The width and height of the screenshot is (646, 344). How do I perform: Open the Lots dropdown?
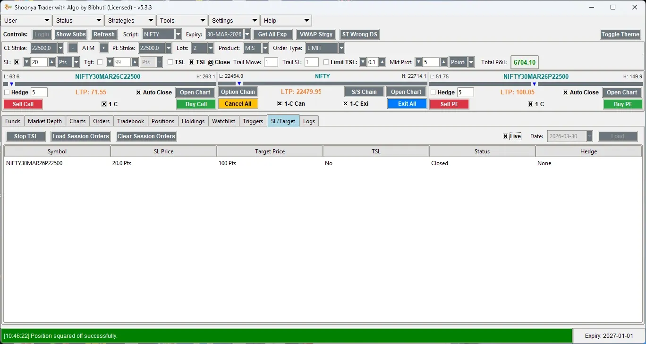tap(211, 48)
